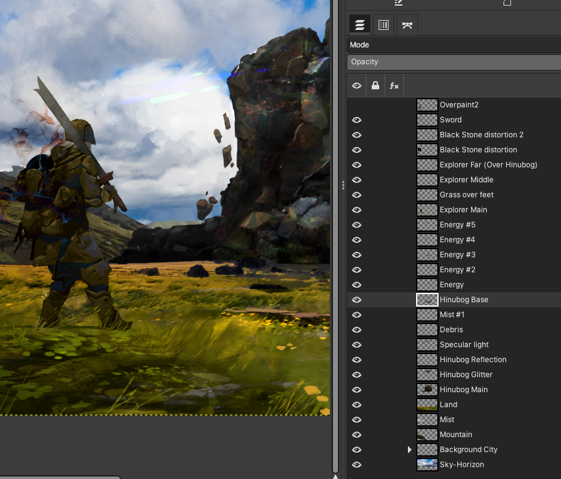
Task: Hide the Hinubog Glitter layer
Action: coord(357,375)
